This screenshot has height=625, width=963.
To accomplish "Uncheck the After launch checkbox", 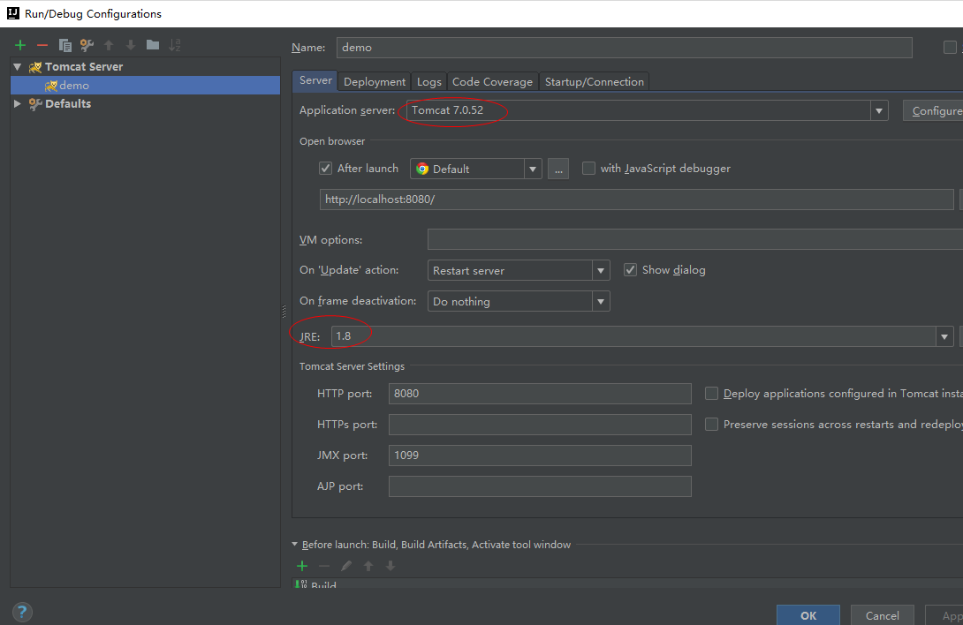I will tap(325, 169).
